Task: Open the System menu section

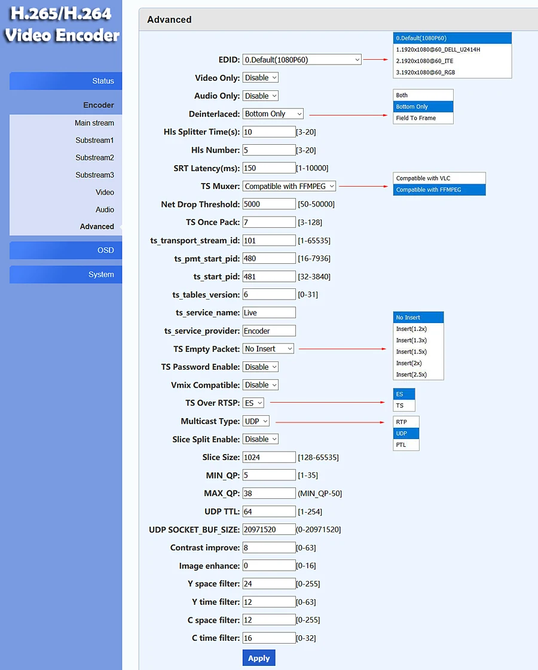Action: point(66,275)
